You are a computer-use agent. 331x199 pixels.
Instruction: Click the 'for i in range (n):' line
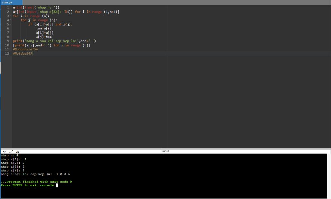click(31, 16)
